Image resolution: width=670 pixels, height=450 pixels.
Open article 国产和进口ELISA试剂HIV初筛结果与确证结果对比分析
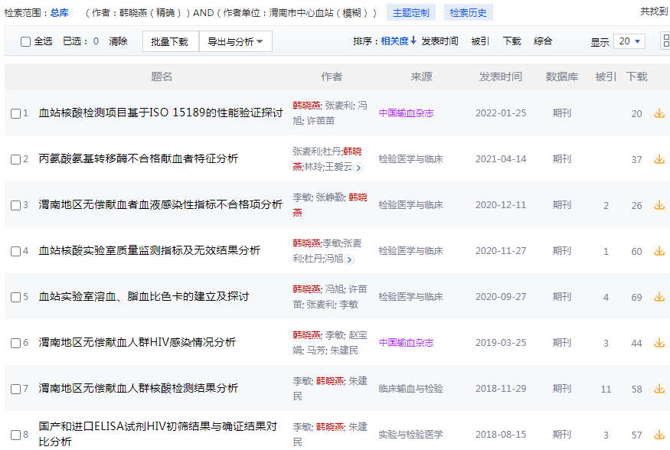point(158,434)
